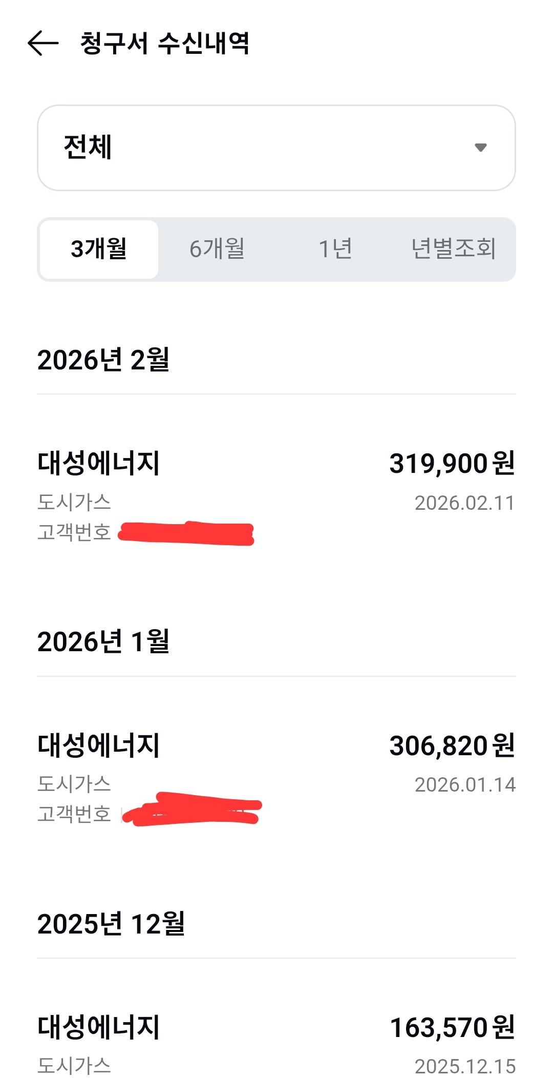Image resolution: width=553 pixels, height=1078 pixels.
Task: Switch to the 6개월 tab
Action: point(217,250)
